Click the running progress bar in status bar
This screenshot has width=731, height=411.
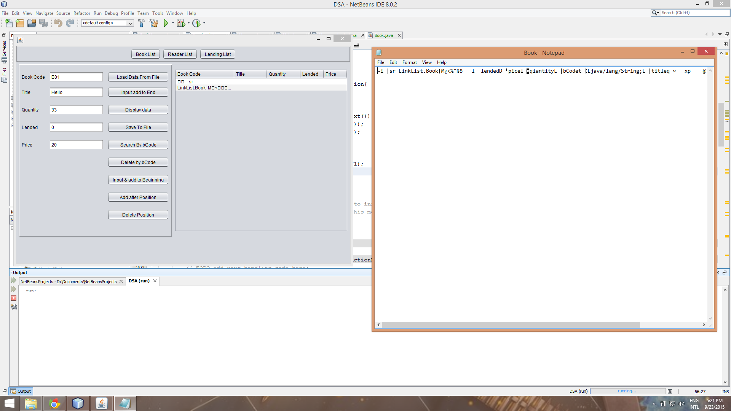(627, 391)
